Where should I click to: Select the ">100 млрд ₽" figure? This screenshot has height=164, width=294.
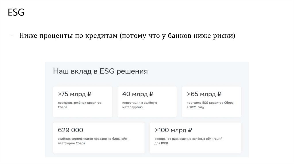pyautogui.click(x=173, y=130)
